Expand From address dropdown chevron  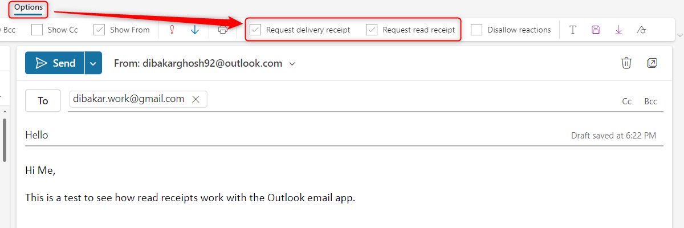292,64
